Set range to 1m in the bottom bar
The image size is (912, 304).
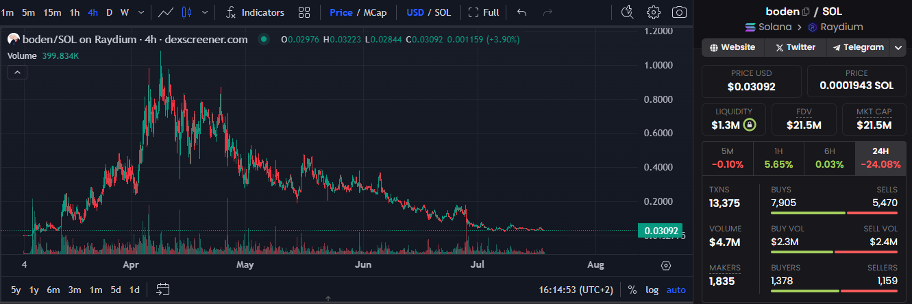click(97, 290)
